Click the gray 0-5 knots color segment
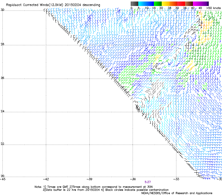Image resolution: width=222 pixels, height=195 pixels. (x=134, y=4)
